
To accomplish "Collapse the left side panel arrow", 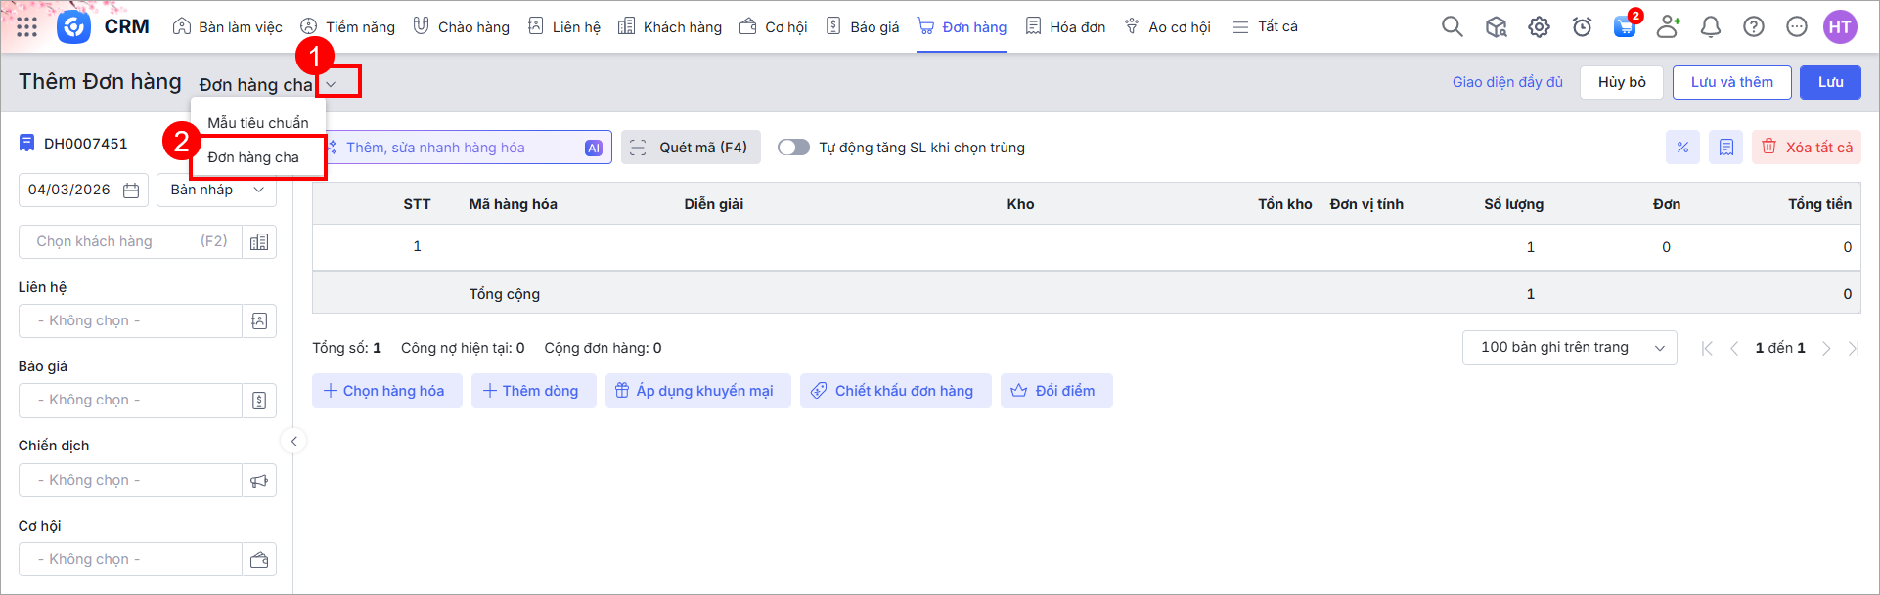I will (293, 442).
